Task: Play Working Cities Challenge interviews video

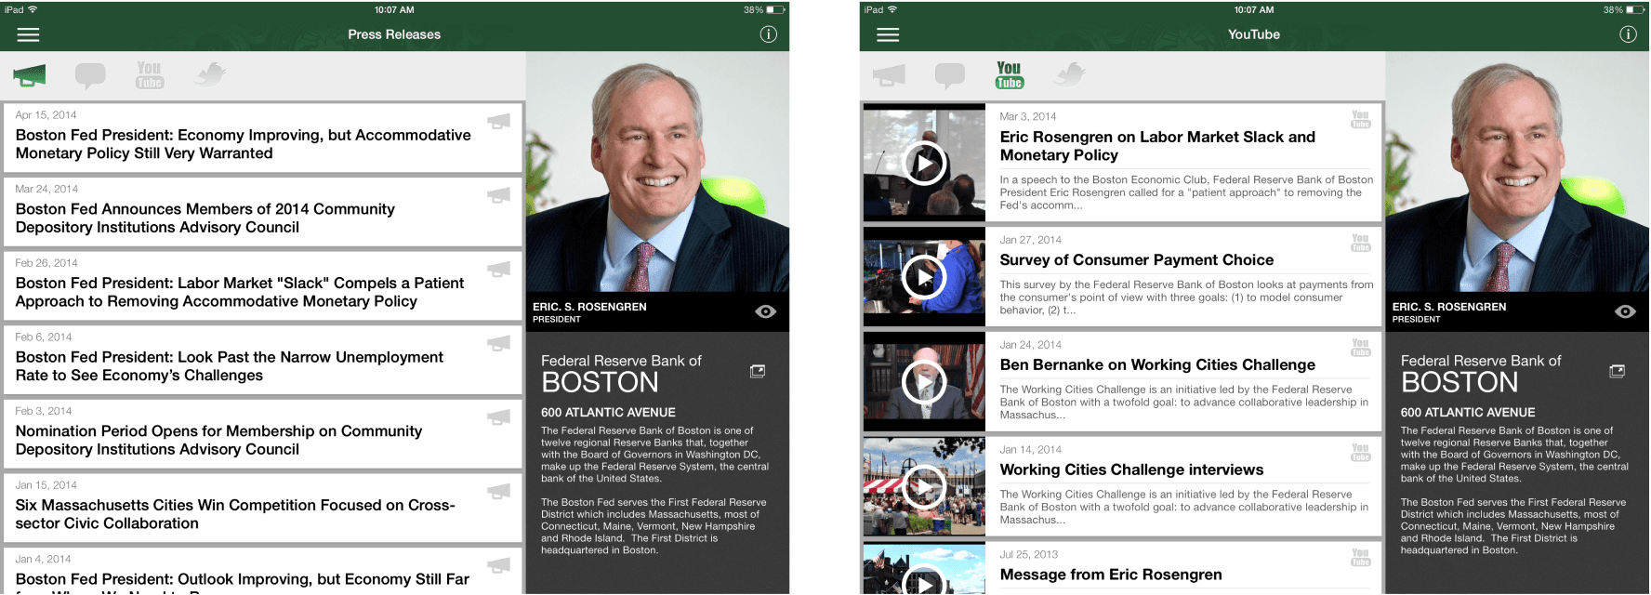Action: 924,487
